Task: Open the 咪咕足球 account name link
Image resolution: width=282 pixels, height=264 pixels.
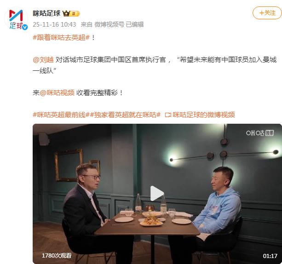Action: 46,13
